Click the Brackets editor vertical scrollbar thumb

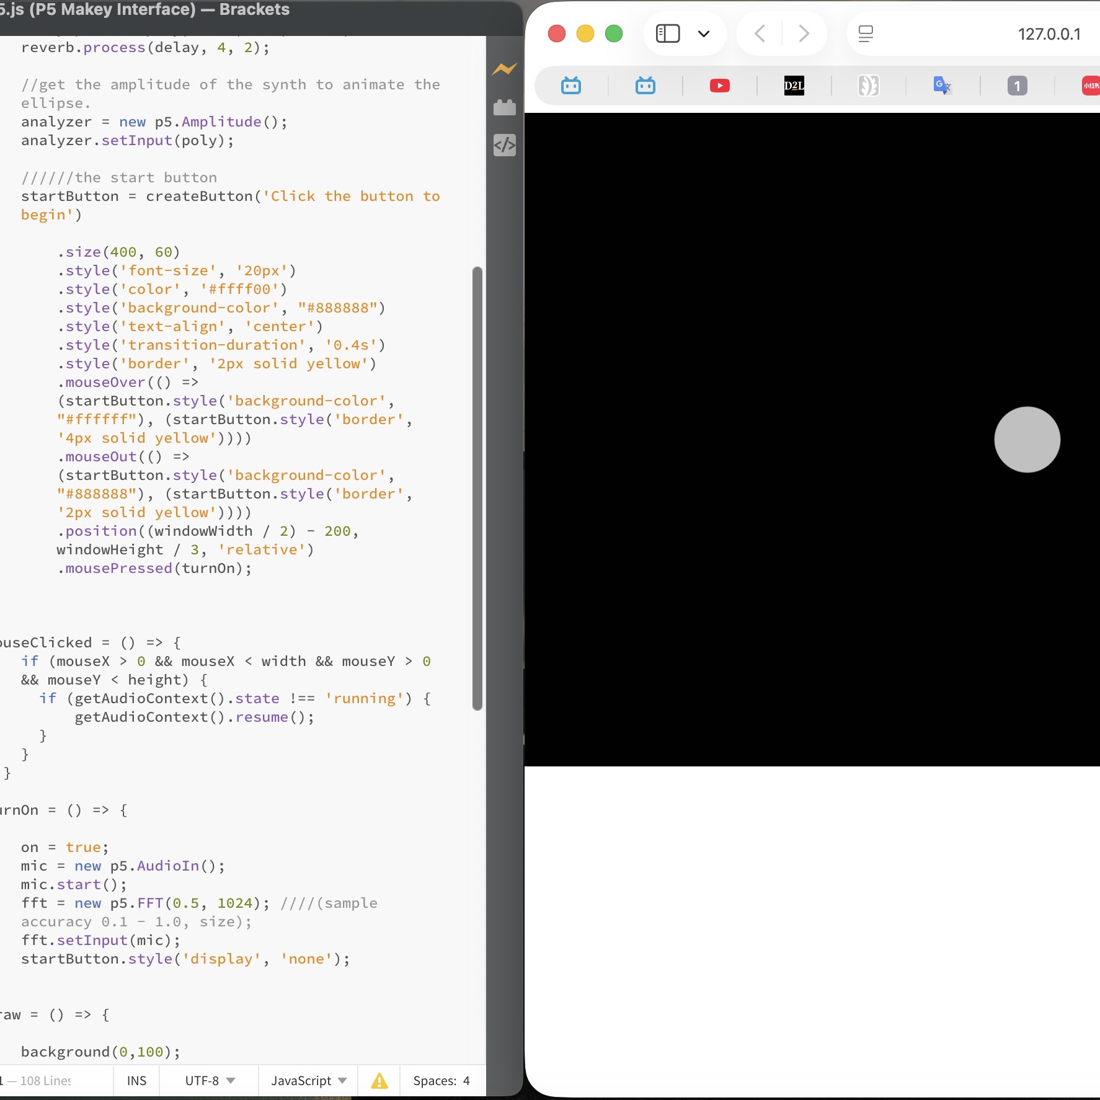click(x=477, y=489)
